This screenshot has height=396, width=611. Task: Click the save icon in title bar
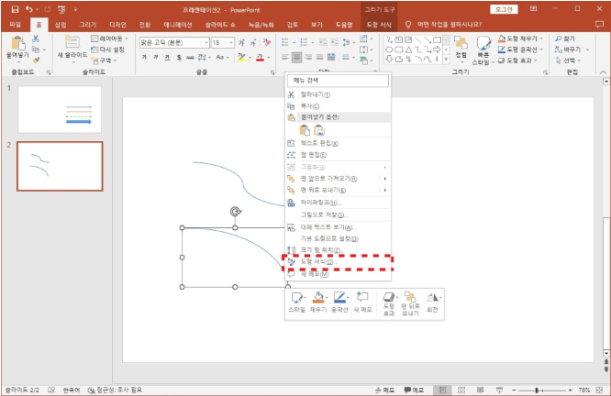coord(15,8)
